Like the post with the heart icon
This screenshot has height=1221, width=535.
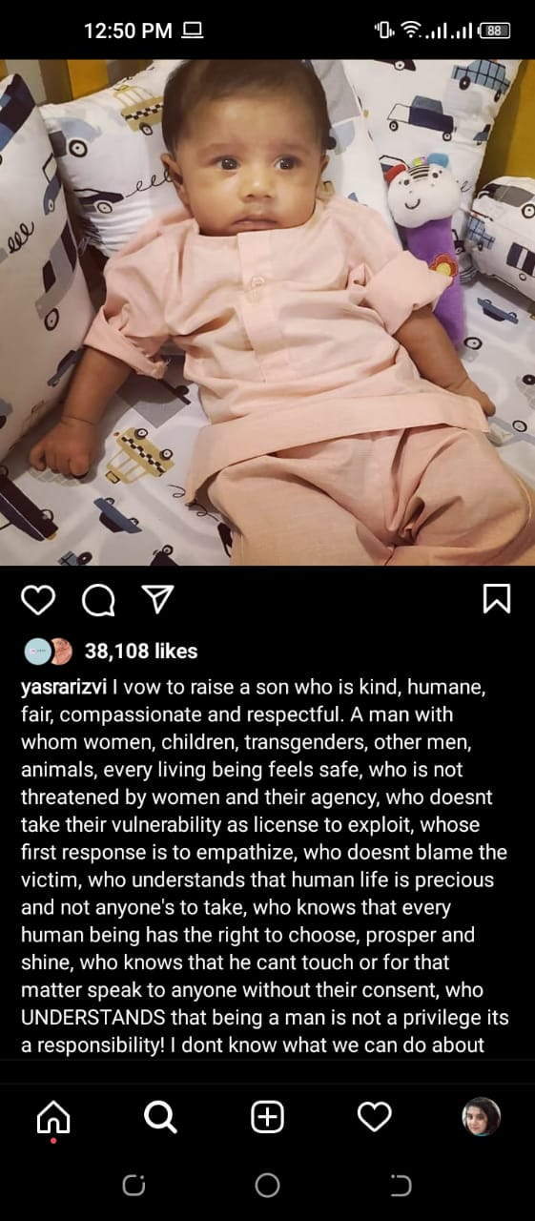[x=38, y=599]
